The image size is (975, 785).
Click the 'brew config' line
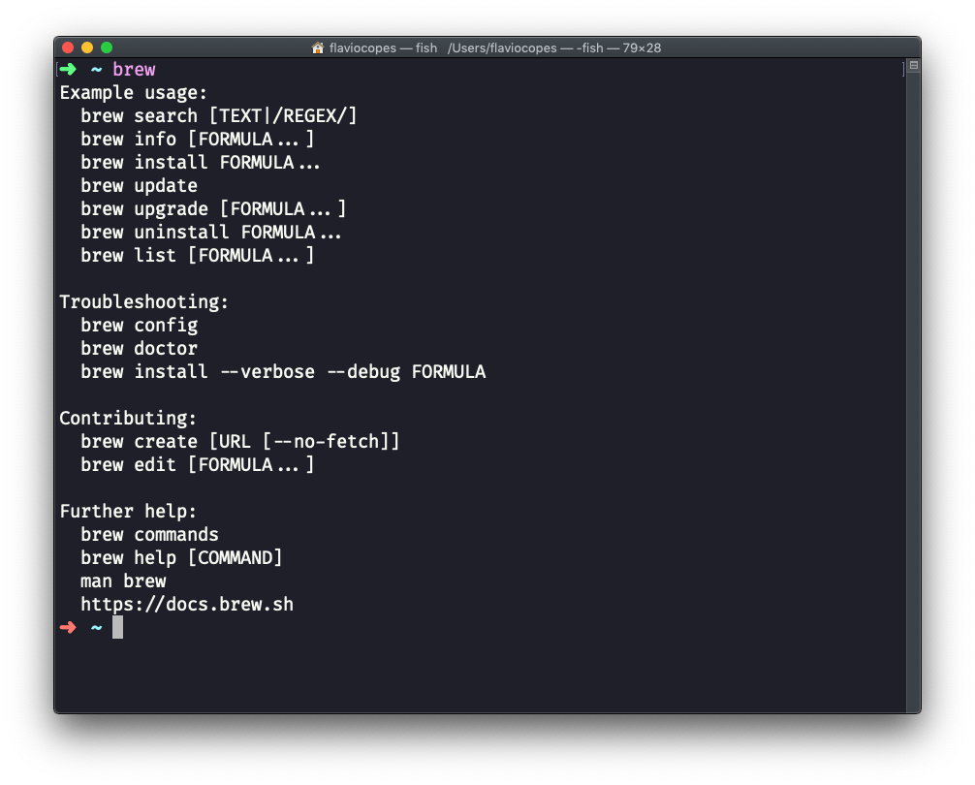[x=139, y=326]
